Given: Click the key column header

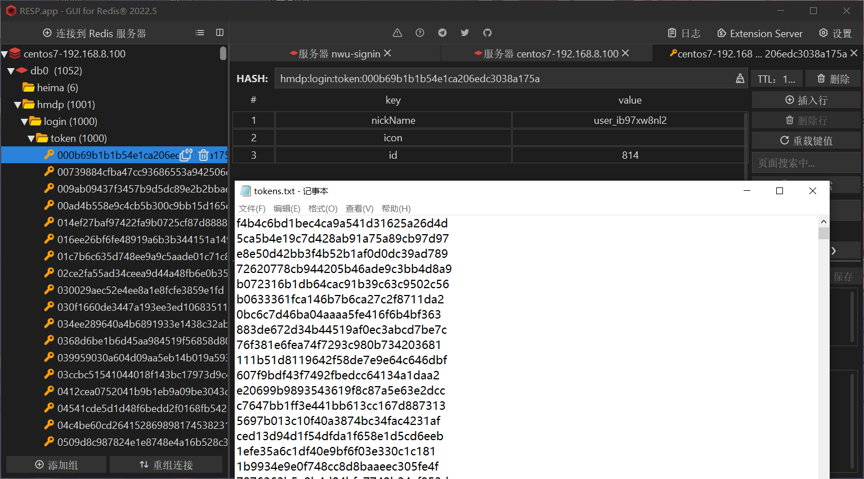Looking at the screenshot, I should 393,100.
